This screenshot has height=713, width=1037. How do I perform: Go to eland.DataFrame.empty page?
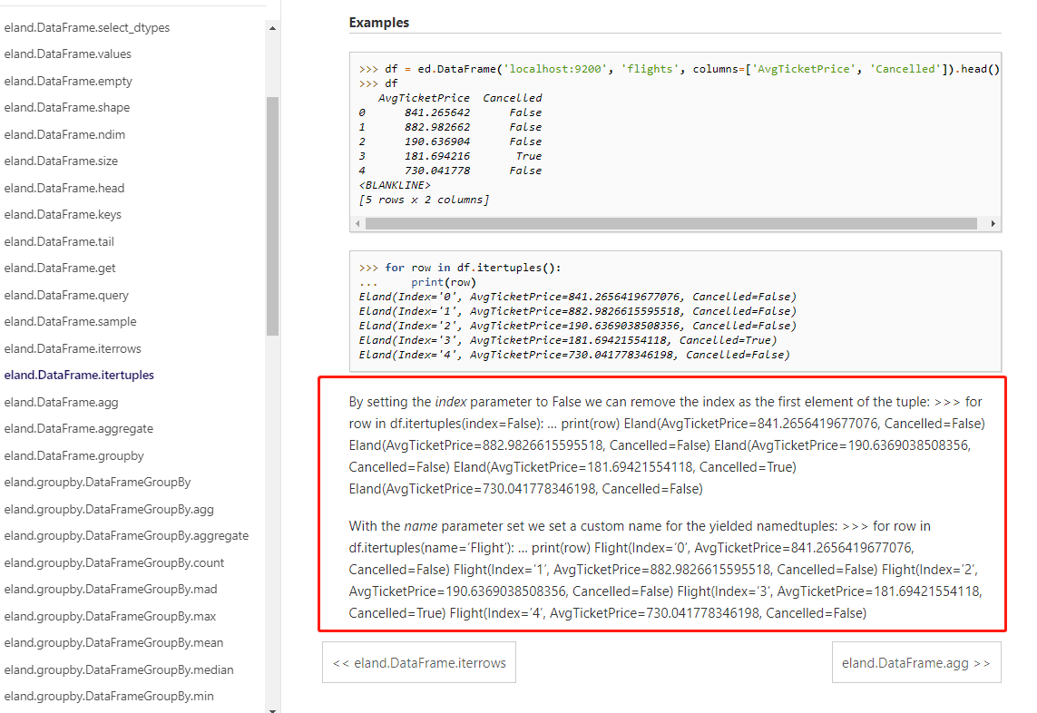pyautogui.click(x=68, y=81)
